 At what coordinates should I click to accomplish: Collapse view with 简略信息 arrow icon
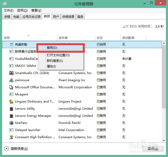tap(6, 149)
